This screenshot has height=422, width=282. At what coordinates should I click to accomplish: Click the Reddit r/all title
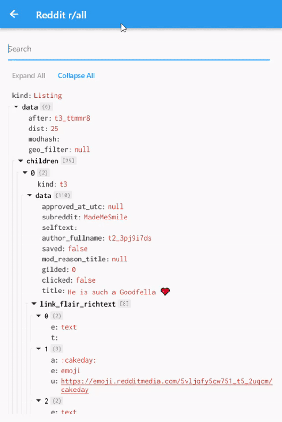click(61, 15)
